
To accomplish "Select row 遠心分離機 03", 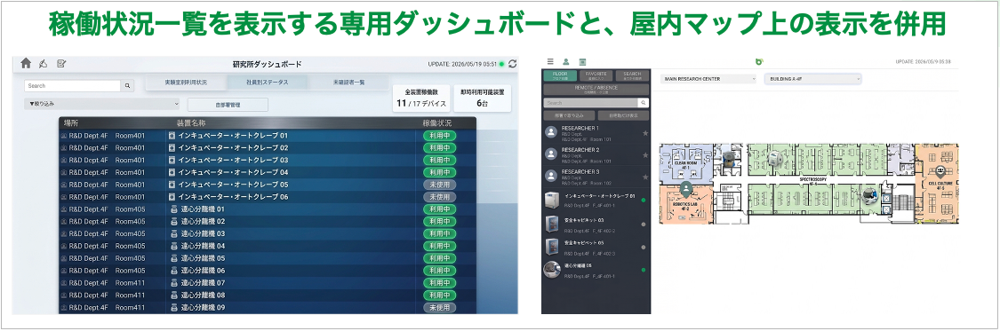I will (268, 233).
